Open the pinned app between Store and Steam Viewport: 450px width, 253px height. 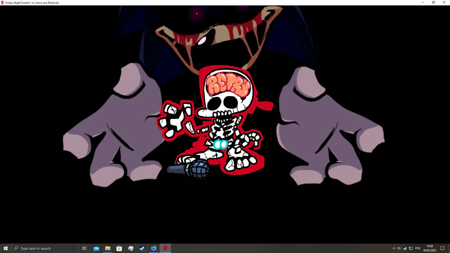click(130, 248)
